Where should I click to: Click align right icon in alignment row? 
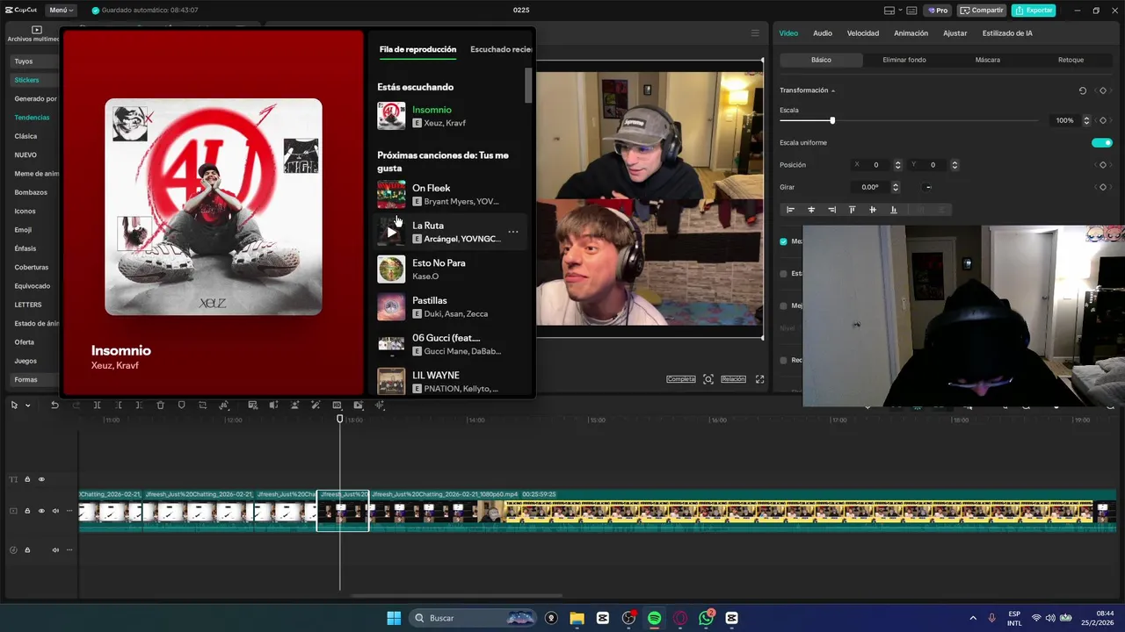[831, 210]
